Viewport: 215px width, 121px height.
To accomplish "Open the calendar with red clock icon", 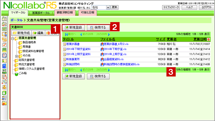I will [4, 77].
